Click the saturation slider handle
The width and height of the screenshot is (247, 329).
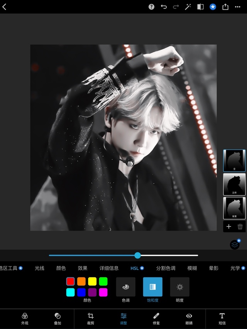(x=138, y=255)
